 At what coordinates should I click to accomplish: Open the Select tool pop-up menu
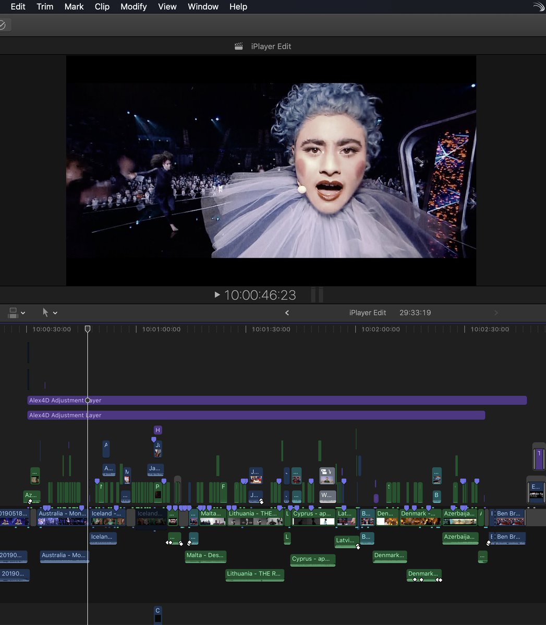click(x=50, y=312)
